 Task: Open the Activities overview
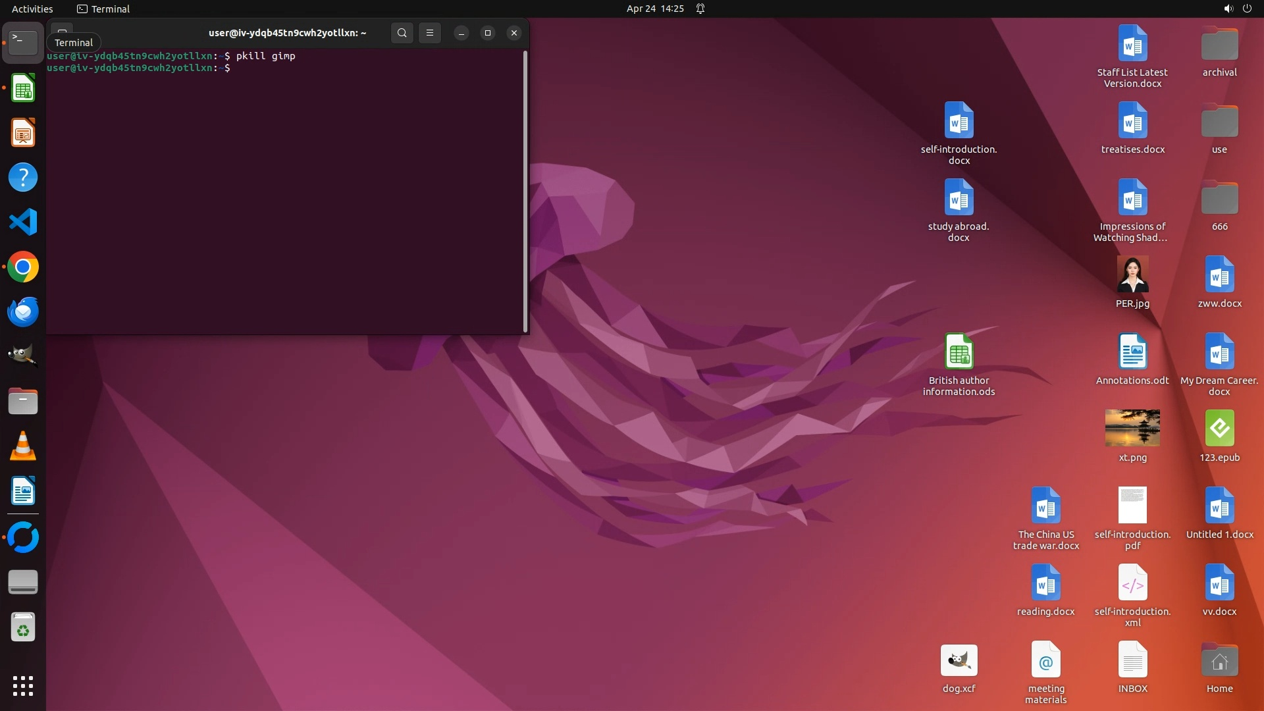coord(32,9)
